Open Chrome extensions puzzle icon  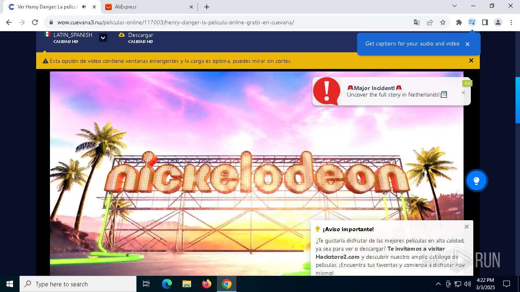[x=459, y=22]
